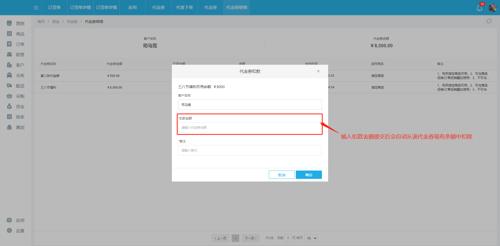Viewport: 500px width, 246px height.
Task: Switch to the 代客下单 tab
Action: pyautogui.click(x=184, y=8)
